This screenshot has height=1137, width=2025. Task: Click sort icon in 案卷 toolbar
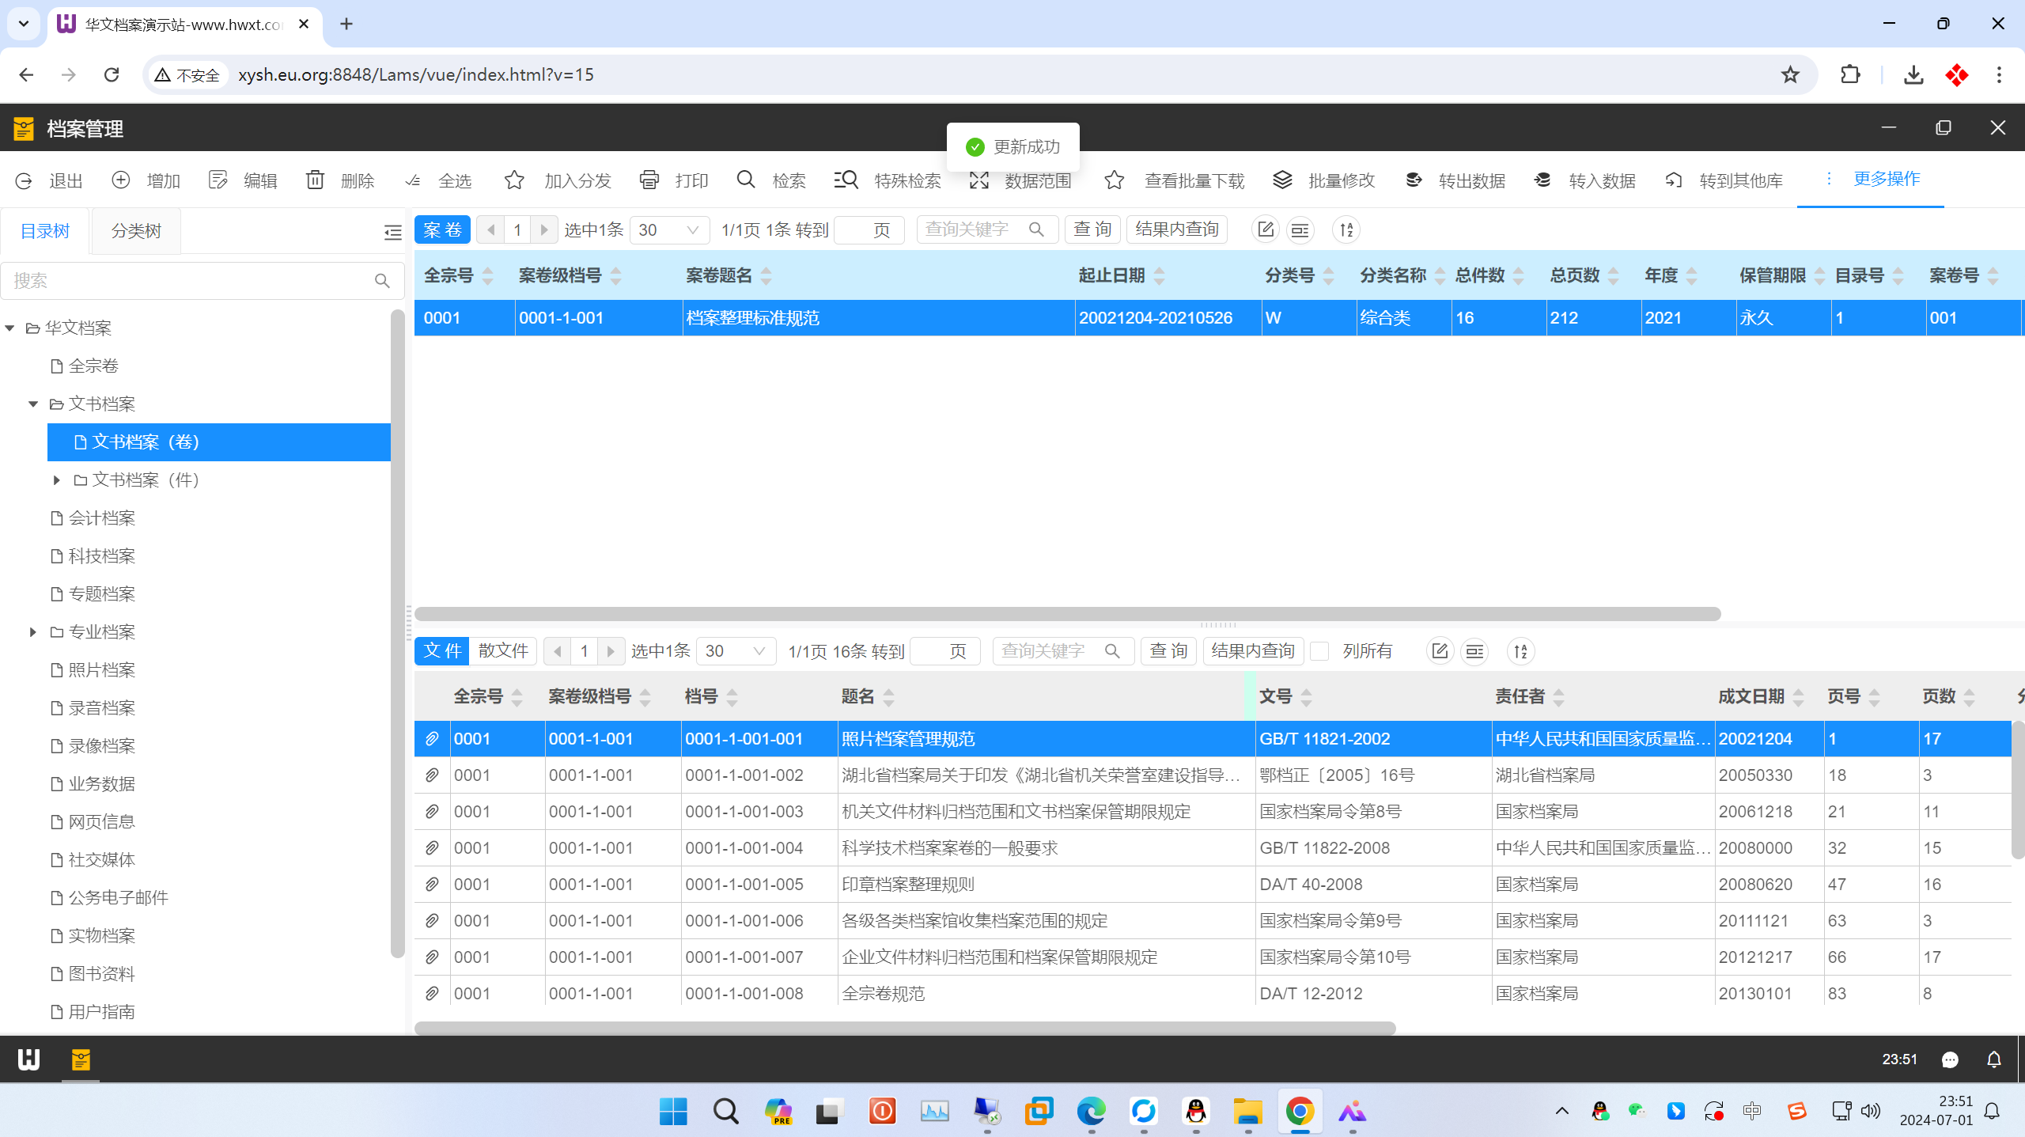coord(1346,230)
